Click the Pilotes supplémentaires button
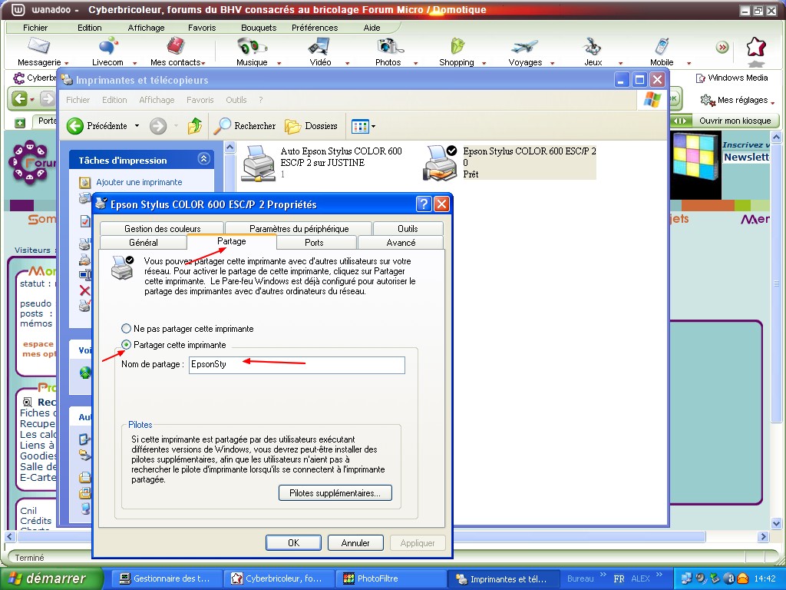The width and height of the screenshot is (786, 590). click(x=335, y=493)
